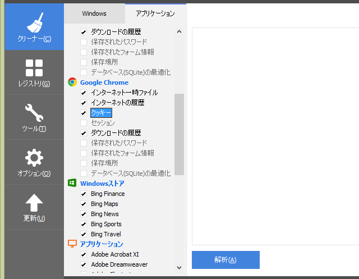Toggle the highlighted クッキー checkbox
Screen dimensions: 359x279
pyautogui.click(x=84, y=113)
